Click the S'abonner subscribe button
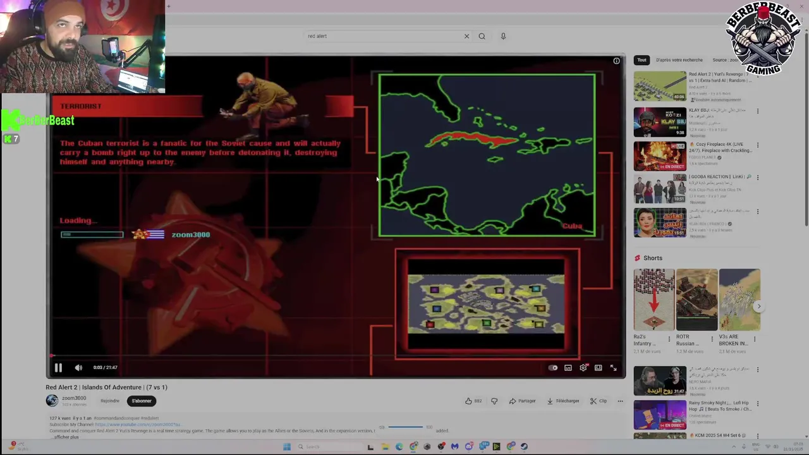The height and width of the screenshot is (455, 809). [x=142, y=401]
